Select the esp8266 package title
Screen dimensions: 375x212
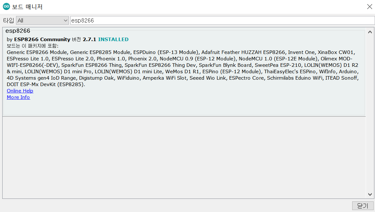pyautogui.click(x=18, y=31)
